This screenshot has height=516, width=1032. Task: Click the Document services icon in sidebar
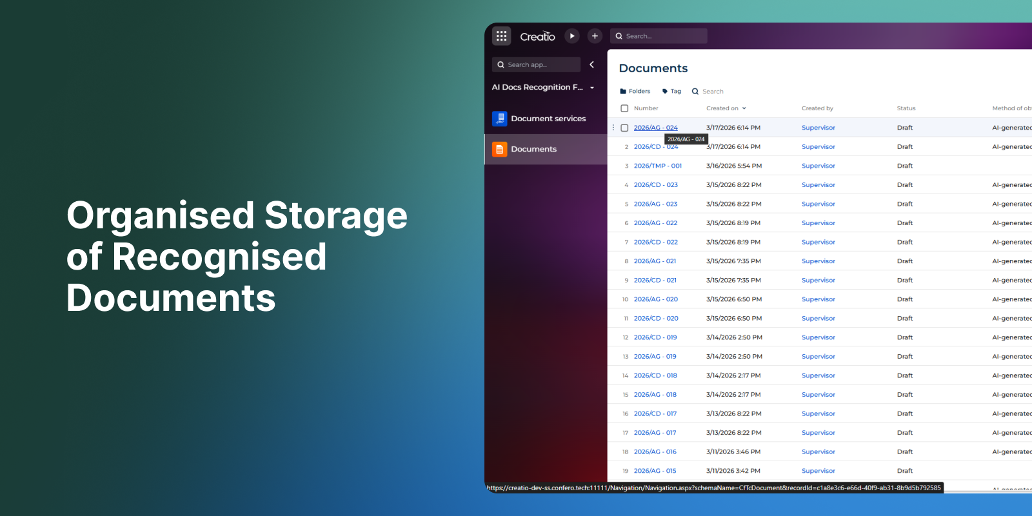(500, 119)
